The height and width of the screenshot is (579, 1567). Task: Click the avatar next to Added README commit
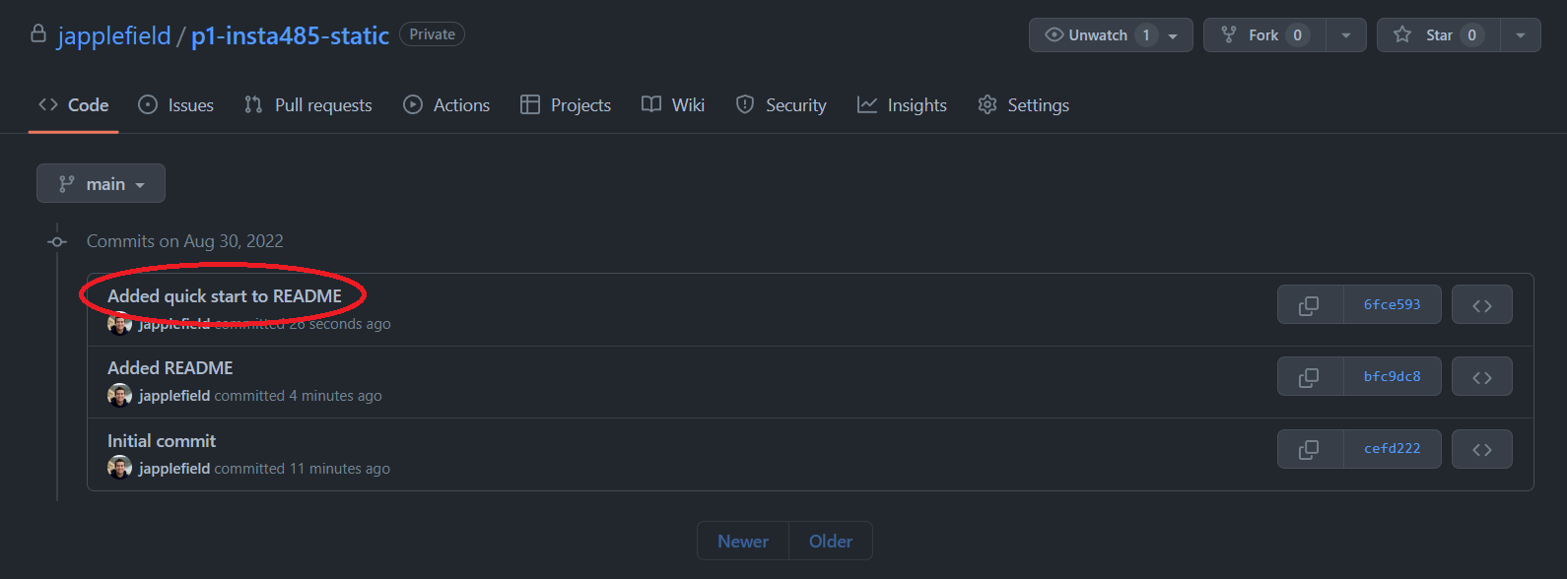(x=119, y=396)
